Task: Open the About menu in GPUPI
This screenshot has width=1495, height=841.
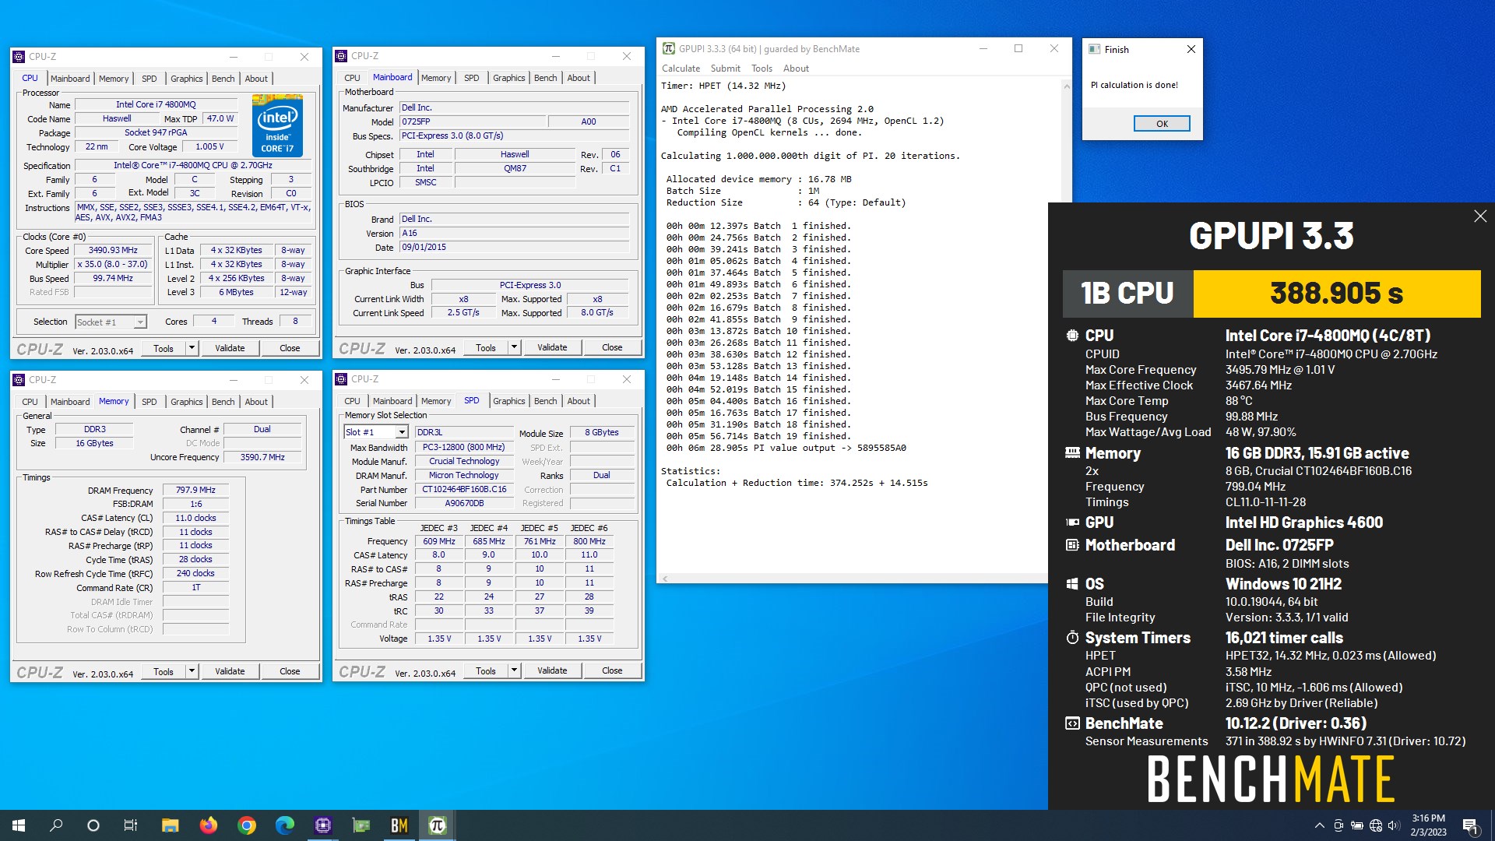Action: point(796,69)
